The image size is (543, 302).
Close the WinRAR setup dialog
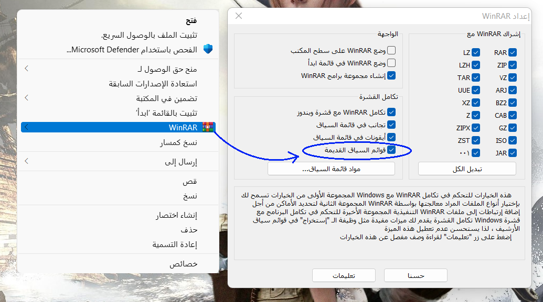[239, 16]
